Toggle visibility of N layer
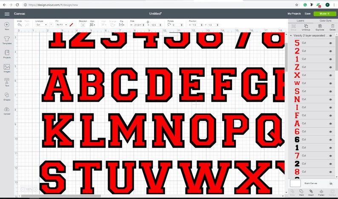 click(330, 99)
